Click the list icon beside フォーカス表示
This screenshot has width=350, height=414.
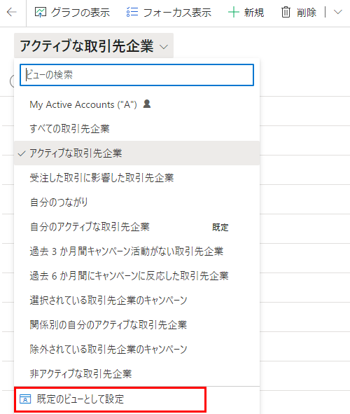132,12
